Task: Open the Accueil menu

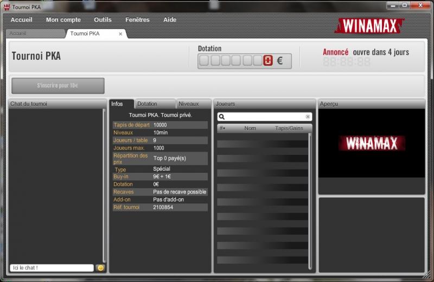Action: pos(22,20)
